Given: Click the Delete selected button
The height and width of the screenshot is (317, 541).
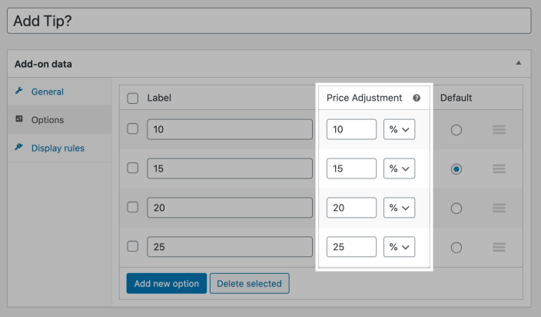Looking at the screenshot, I should click(x=249, y=283).
